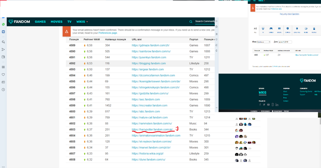Open WhatsApp in the browser sidebar

(3, 24)
